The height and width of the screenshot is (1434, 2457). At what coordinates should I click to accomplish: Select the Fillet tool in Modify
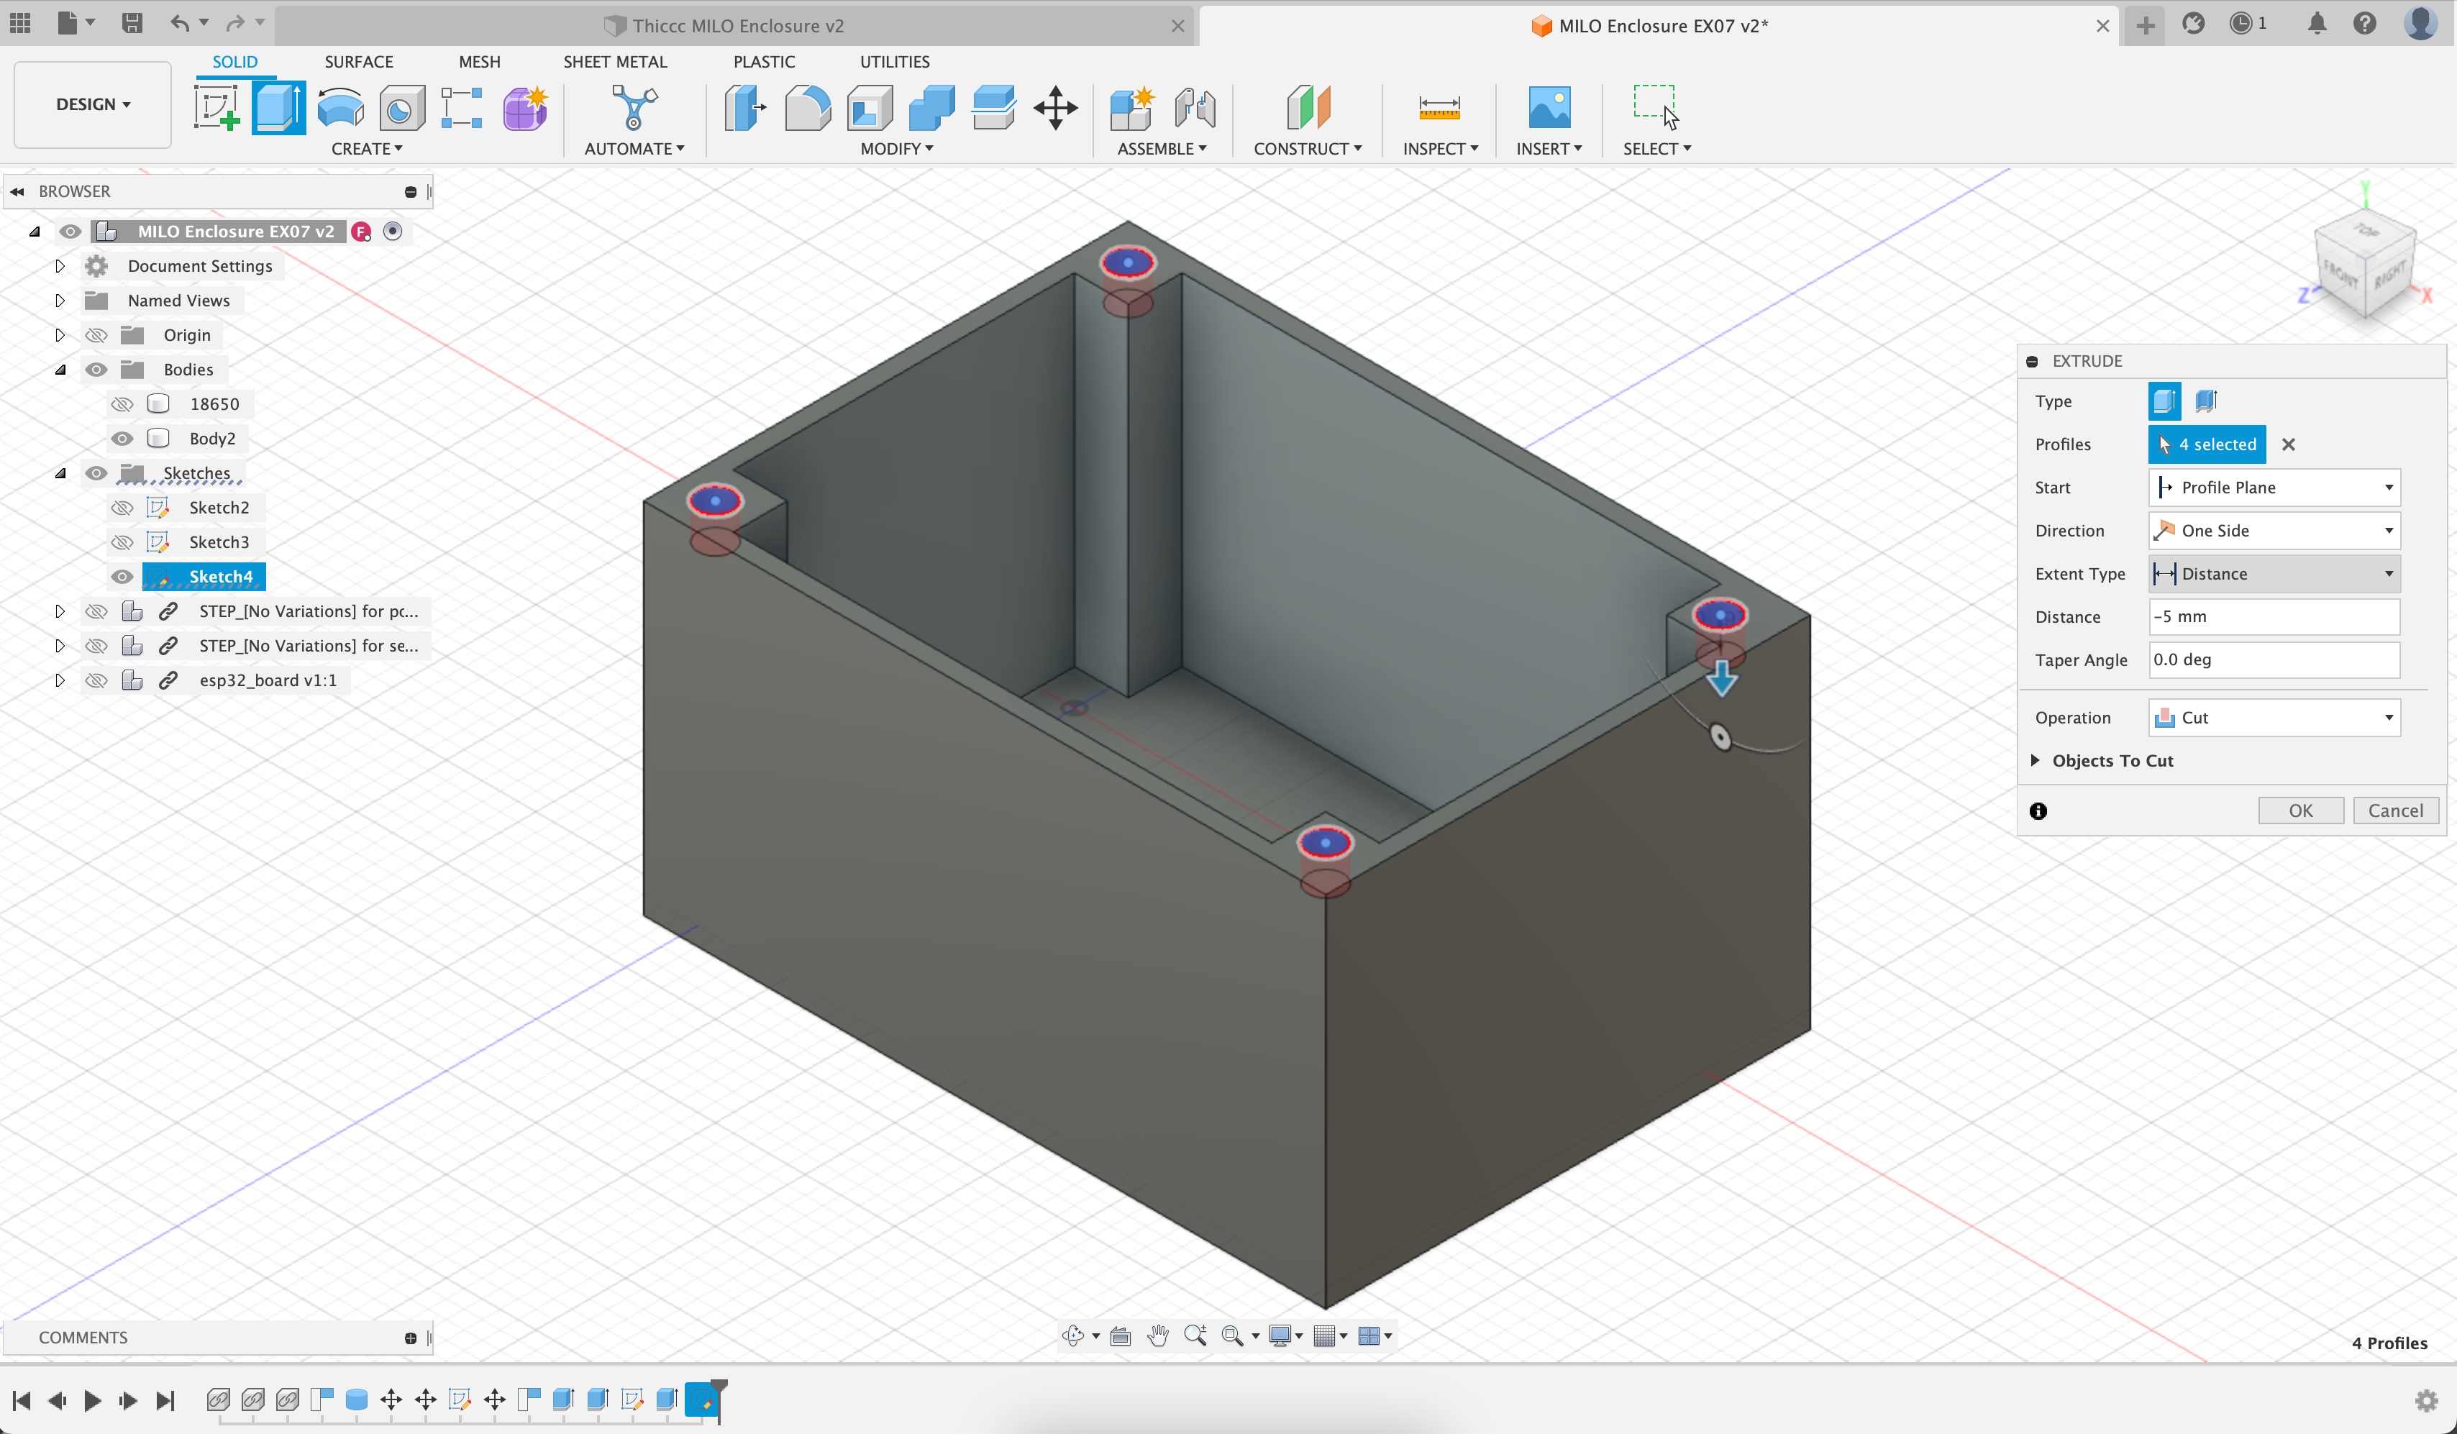pyautogui.click(x=807, y=107)
